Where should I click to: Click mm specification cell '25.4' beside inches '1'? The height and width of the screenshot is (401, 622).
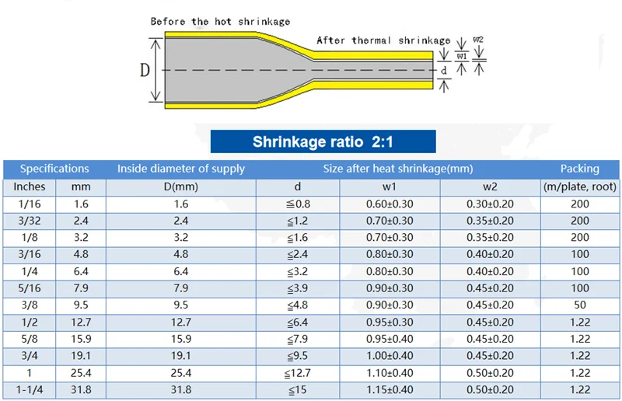[x=81, y=373]
